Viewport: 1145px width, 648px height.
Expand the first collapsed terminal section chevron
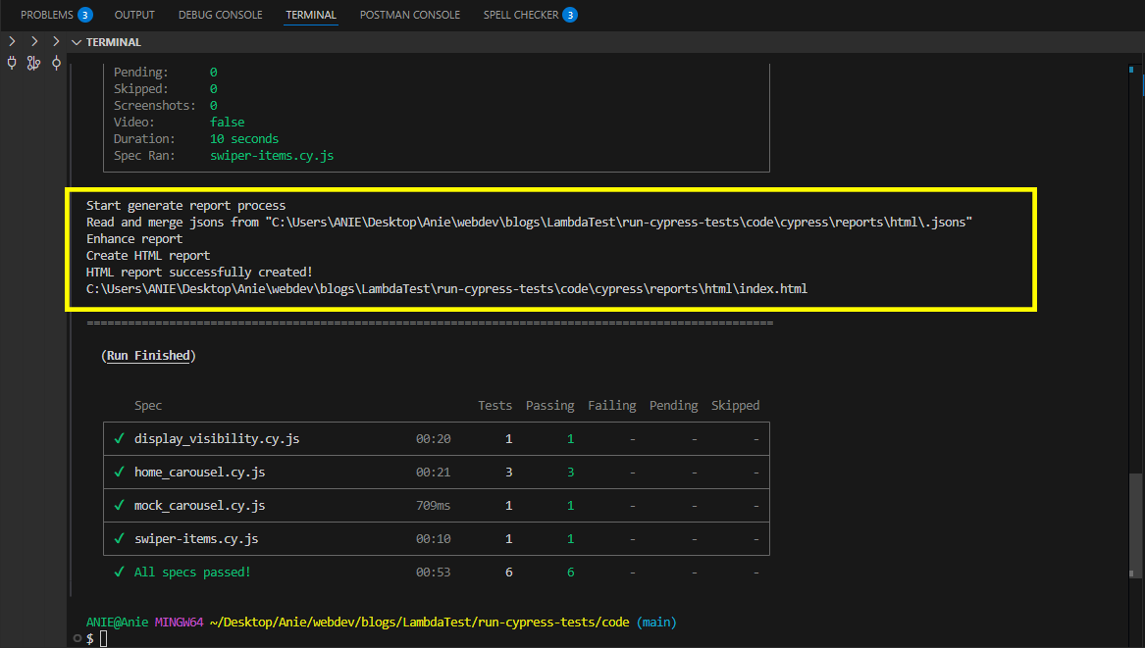tap(11, 41)
